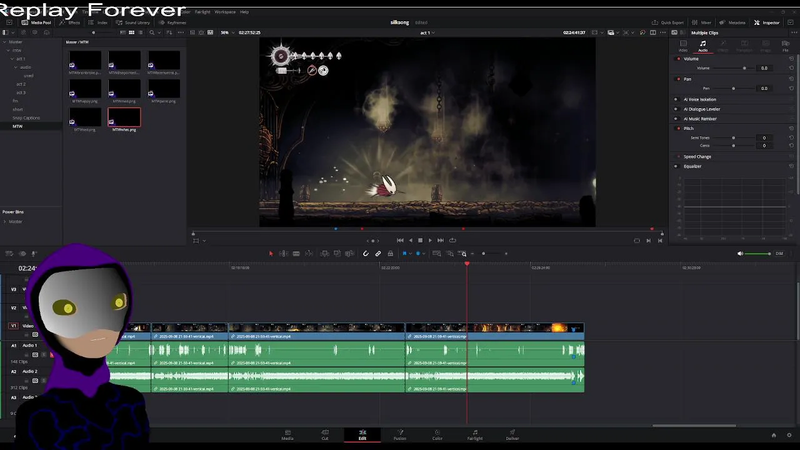Image resolution: width=800 pixels, height=450 pixels.
Task: Click the Quick Export button
Action: (668, 22)
